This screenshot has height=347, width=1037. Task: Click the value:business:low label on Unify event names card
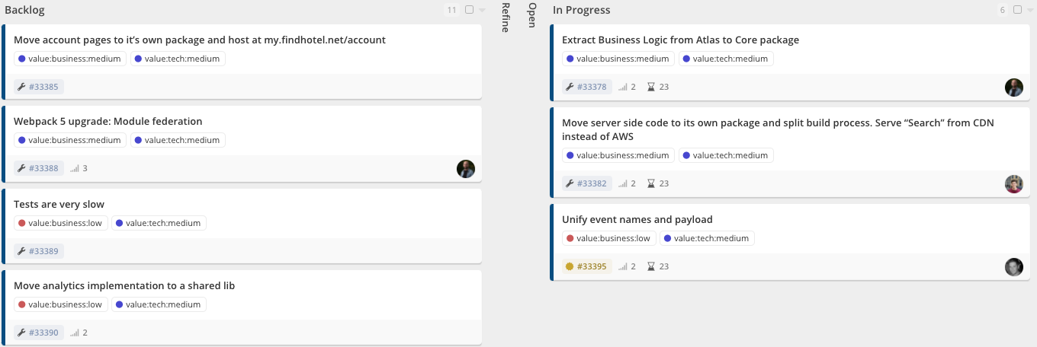click(x=607, y=238)
